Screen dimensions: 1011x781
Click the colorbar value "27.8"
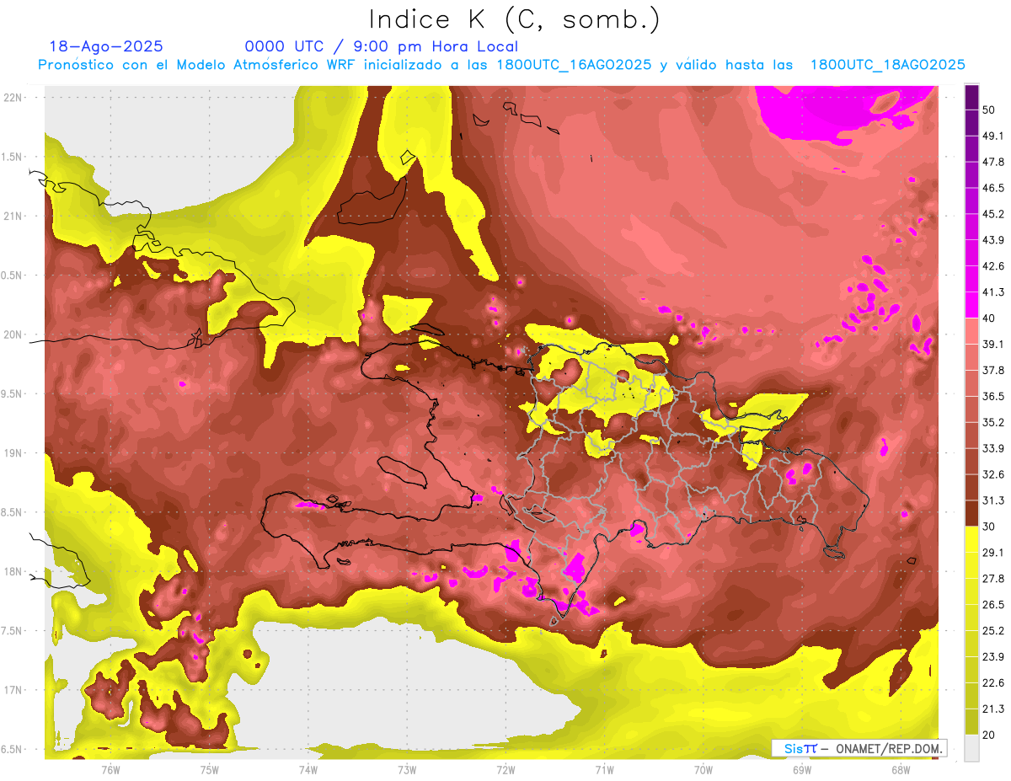[x=993, y=579]
